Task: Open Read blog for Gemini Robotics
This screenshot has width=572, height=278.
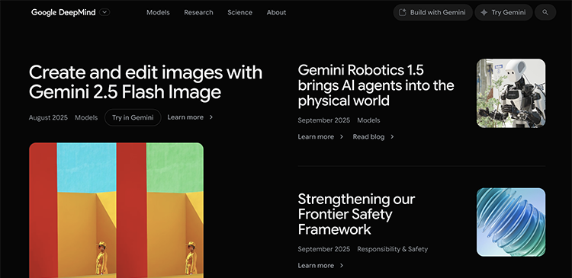Action: [368, 137]
